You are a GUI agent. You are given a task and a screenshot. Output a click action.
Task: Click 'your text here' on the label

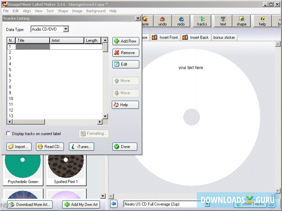coord(191,68)
